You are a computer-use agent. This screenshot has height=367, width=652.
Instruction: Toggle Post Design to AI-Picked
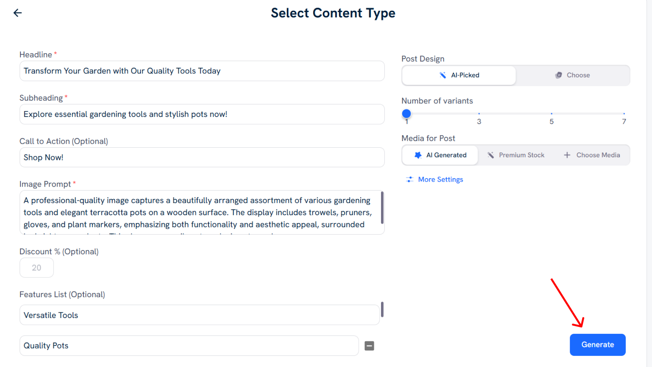pos(459,75)
